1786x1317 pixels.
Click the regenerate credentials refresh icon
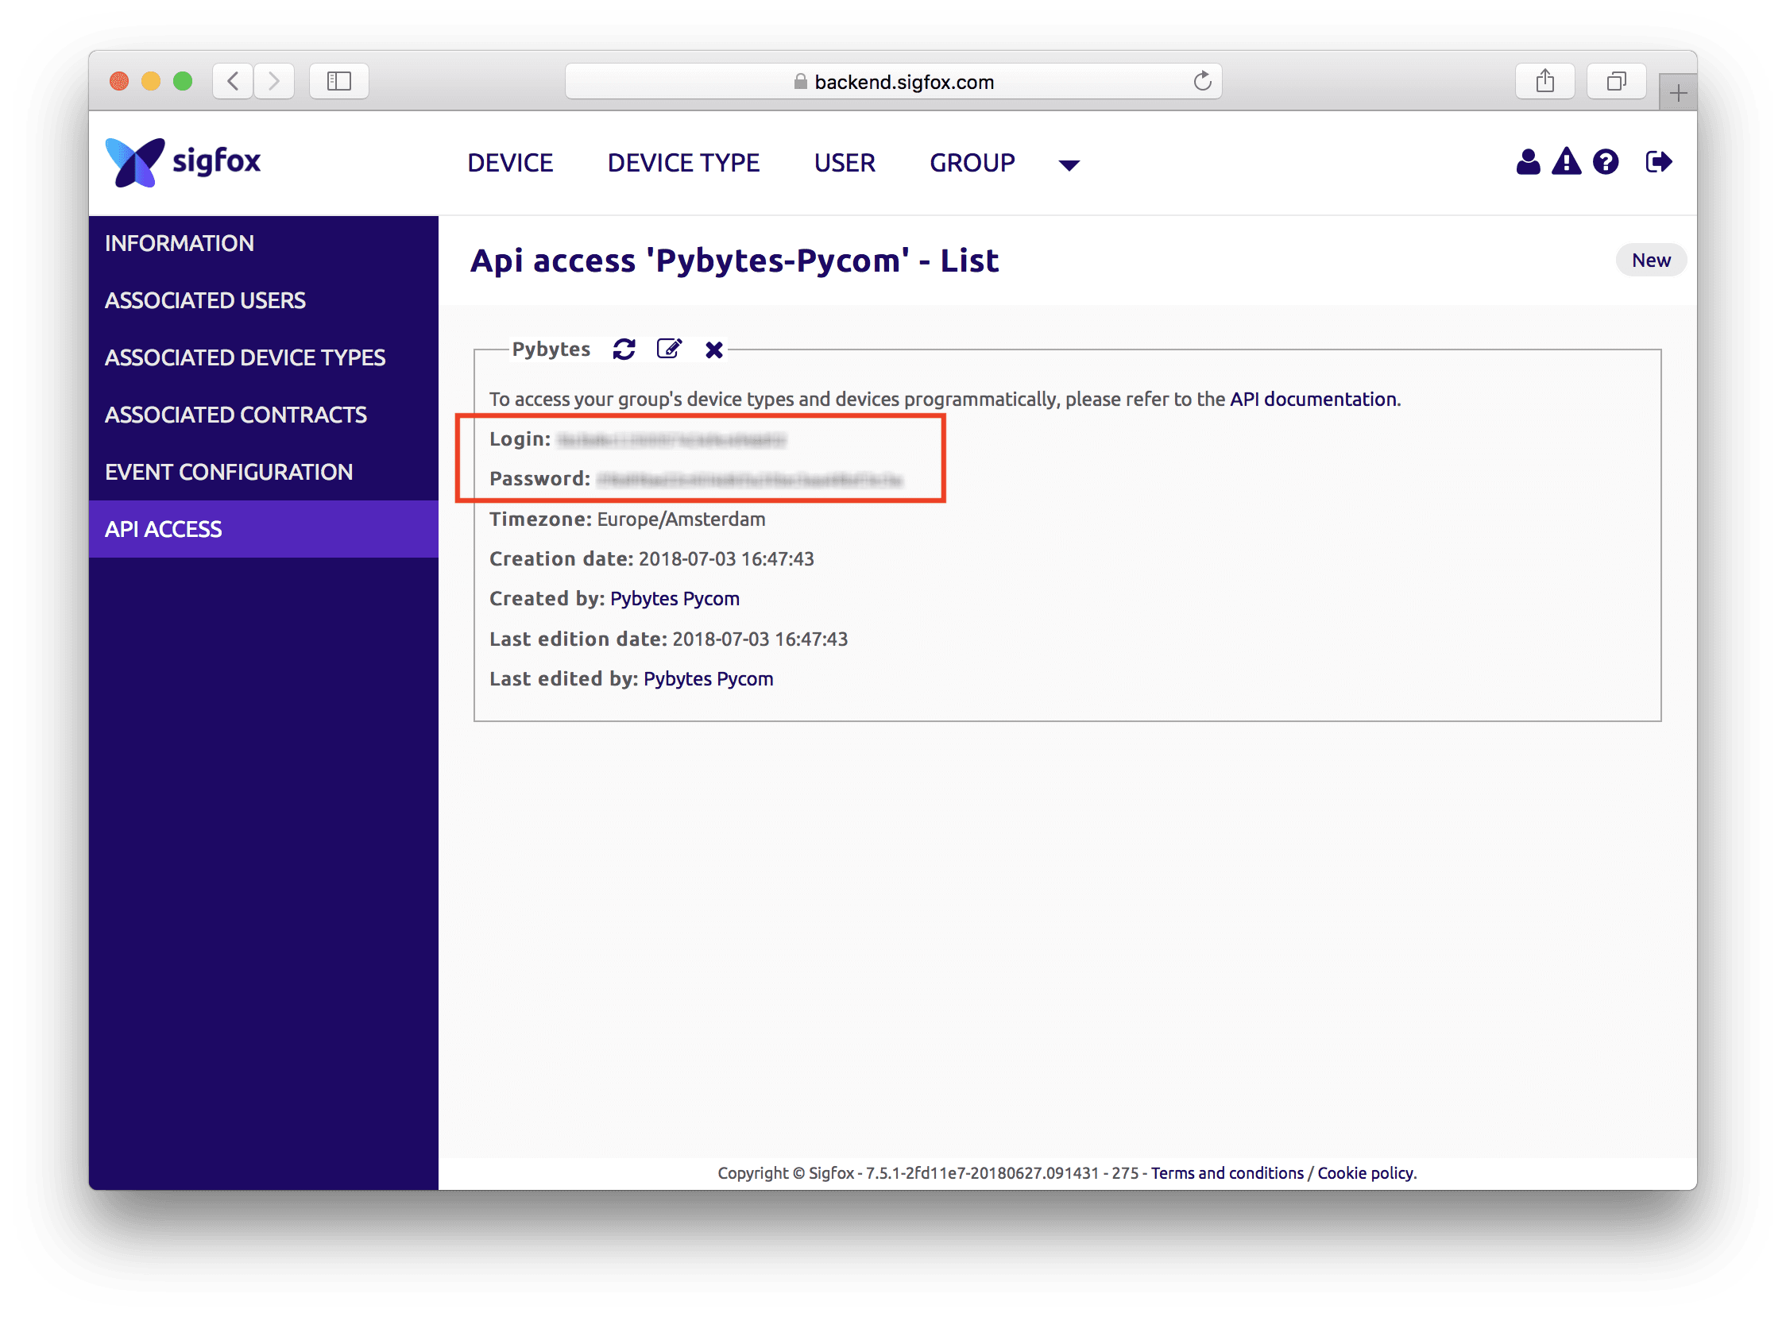(624, 350)
